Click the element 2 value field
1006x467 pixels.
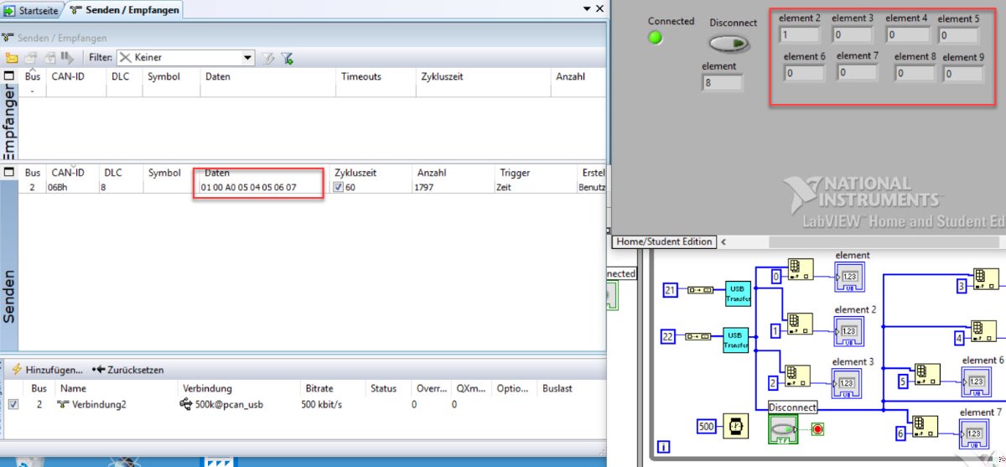tap(799, 35)
